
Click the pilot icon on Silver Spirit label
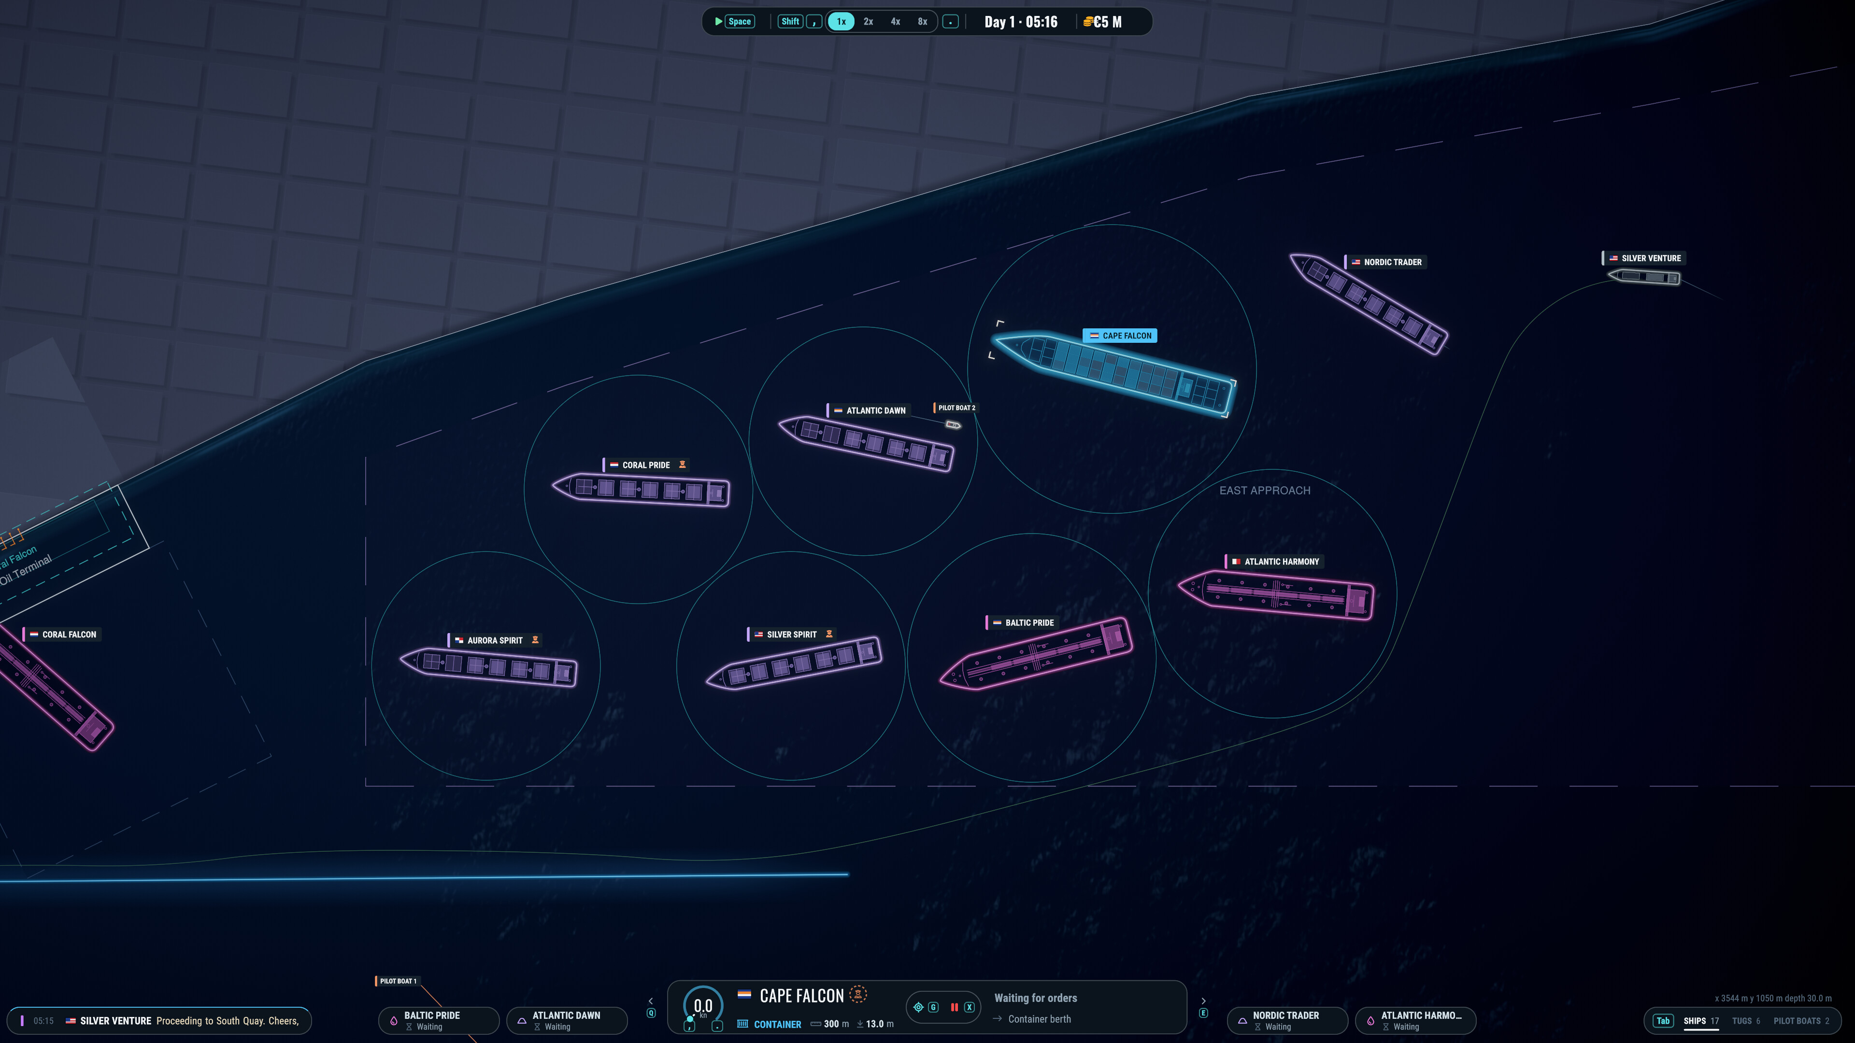point(829,634)
